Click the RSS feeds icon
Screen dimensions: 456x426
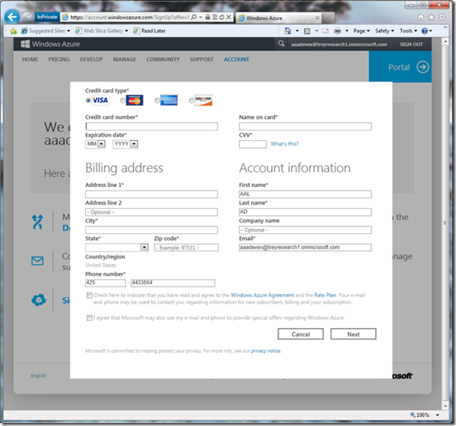(x=307, y=31)
